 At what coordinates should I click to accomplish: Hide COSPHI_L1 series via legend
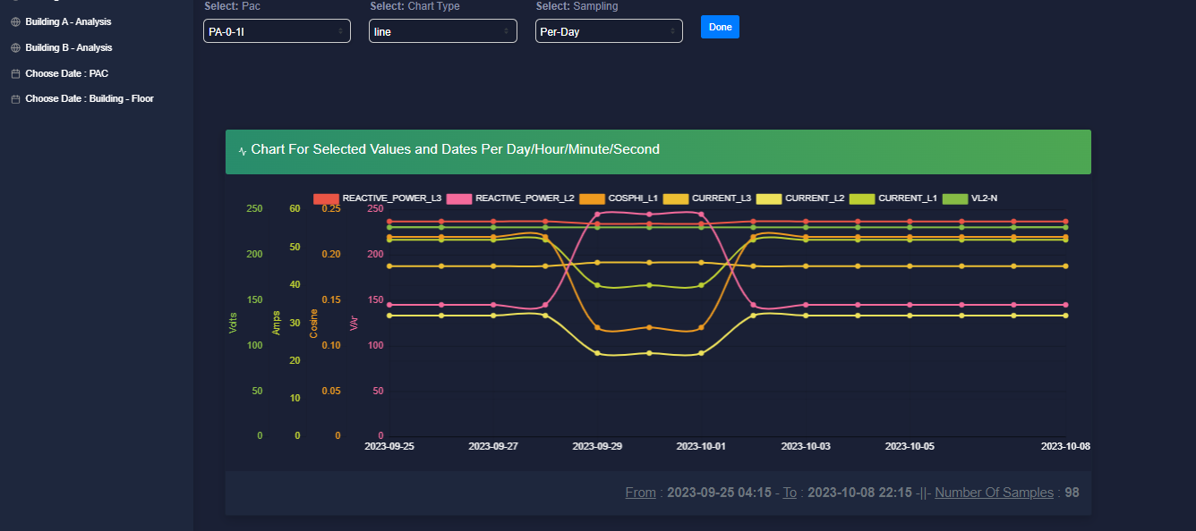(619, 198)
